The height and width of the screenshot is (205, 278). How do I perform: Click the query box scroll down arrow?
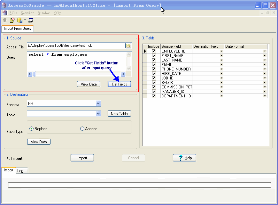[128, 68]
